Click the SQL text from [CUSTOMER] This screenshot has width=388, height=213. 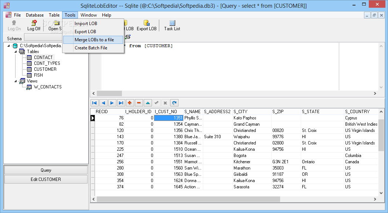[x=151, y=46]
